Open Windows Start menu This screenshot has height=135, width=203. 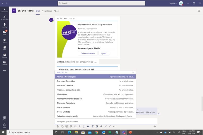[3, 132]
